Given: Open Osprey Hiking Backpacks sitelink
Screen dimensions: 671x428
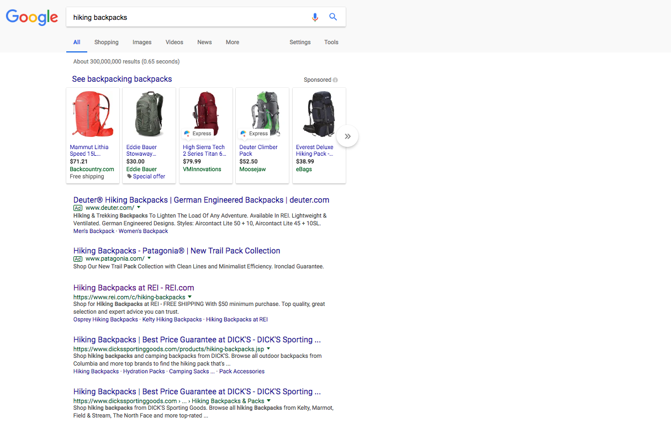Looking at the screenshot, I should pyautogui.click(x=105, y=319).
